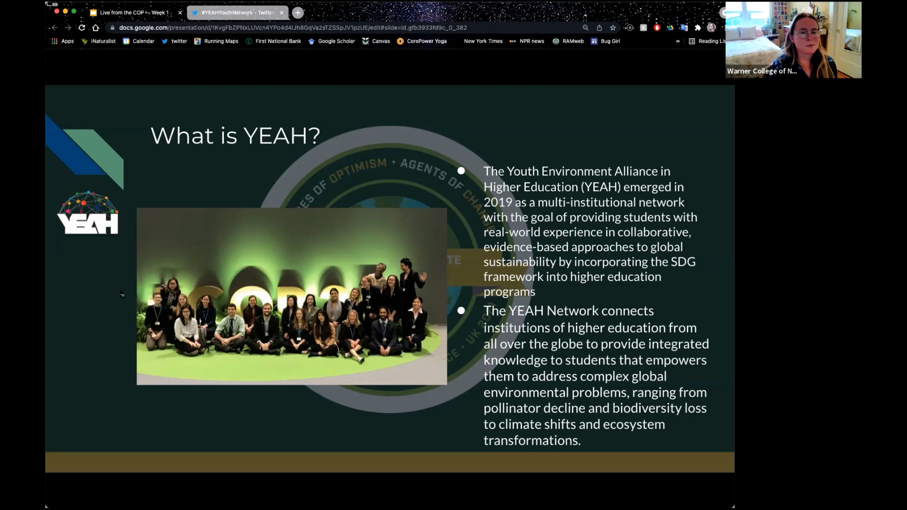This screenshot has width=907, height=510.
Task: Open the First National Bank bookmark
Action: coord(273,41)
